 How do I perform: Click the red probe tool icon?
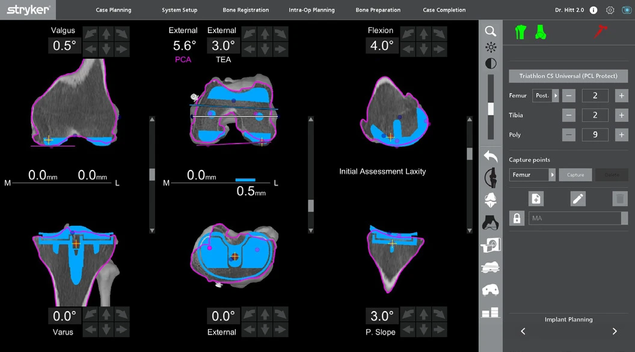pyautogui.click(x=601, y=31)
